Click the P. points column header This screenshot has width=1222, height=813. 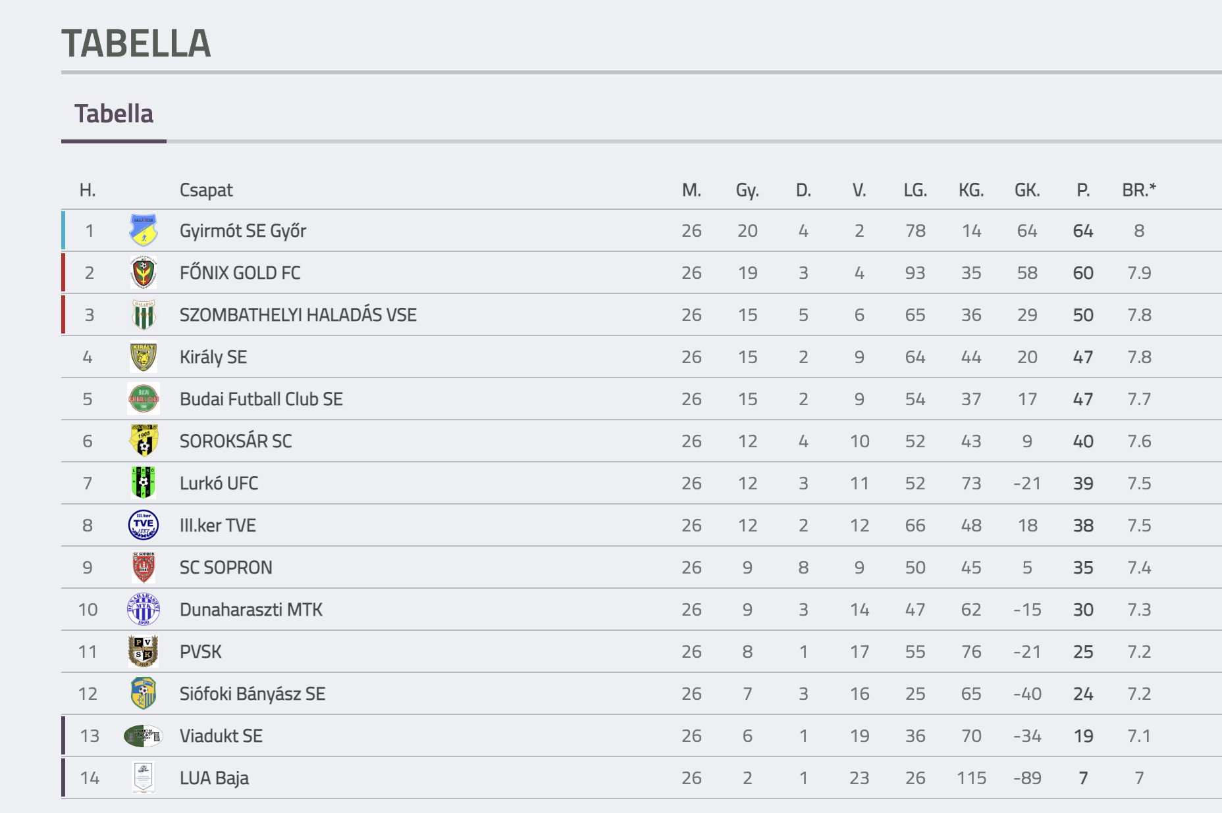point(1083,190)
